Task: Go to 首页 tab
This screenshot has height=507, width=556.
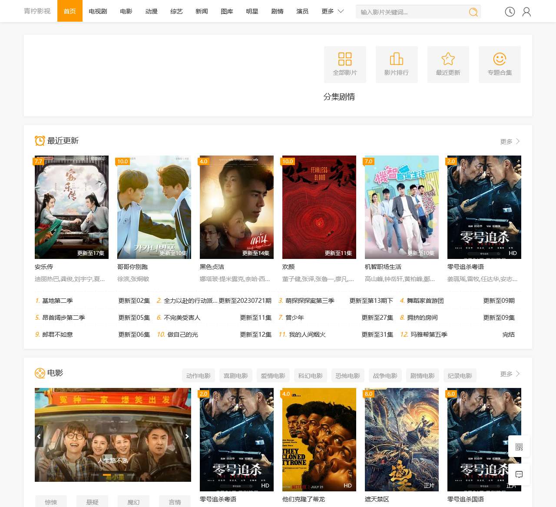Action: (70, 11)
